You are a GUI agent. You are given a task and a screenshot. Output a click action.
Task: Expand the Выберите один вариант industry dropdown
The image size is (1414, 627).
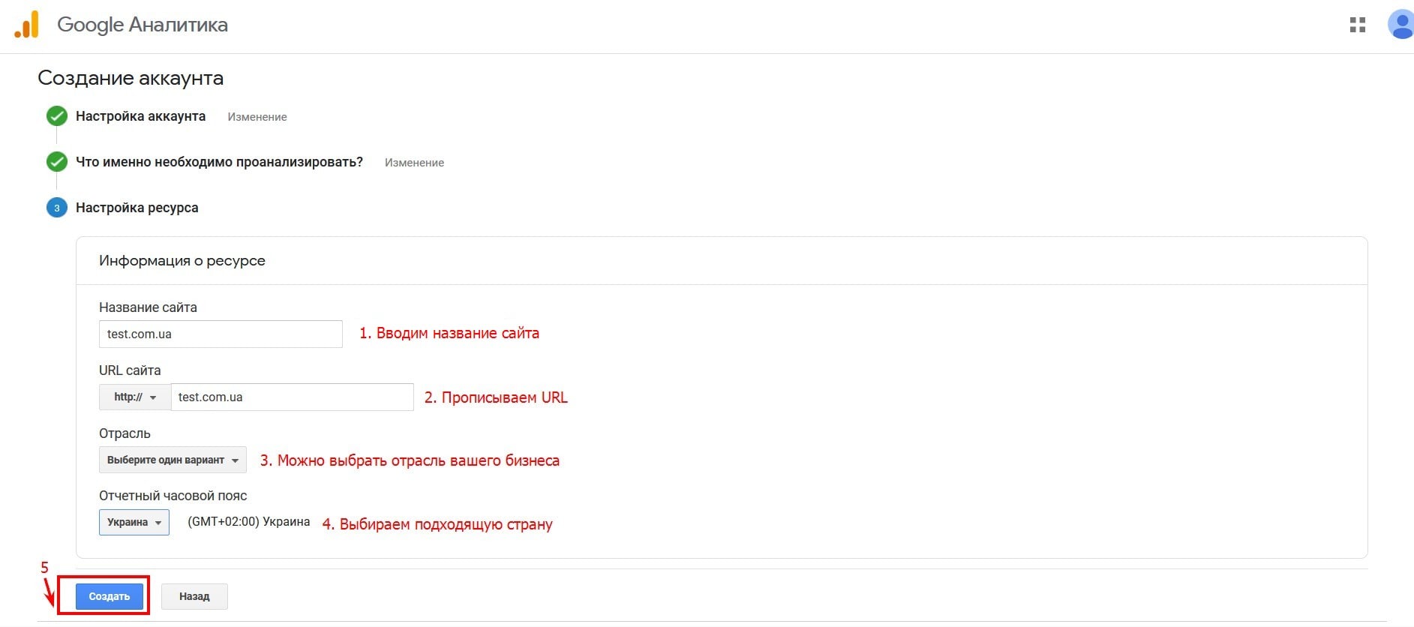click(x=173, y=460)
